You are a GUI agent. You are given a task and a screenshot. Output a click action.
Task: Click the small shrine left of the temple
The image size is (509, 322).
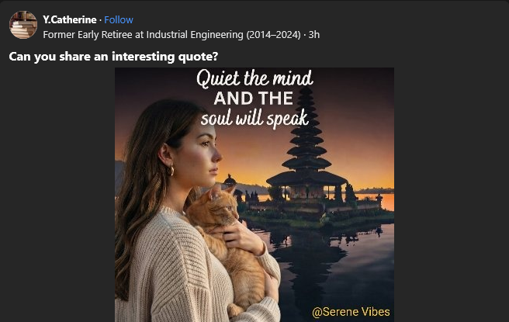(x=230, y=181)
